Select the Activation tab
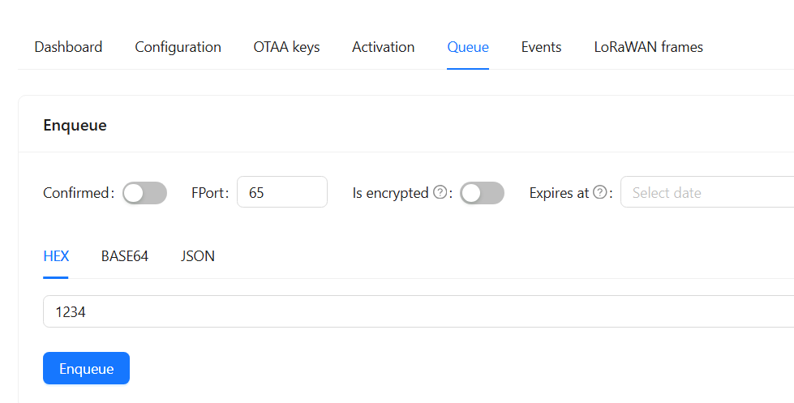Image resolution: width=794 pixels, height=403 pixels. [x=384, y=47]
